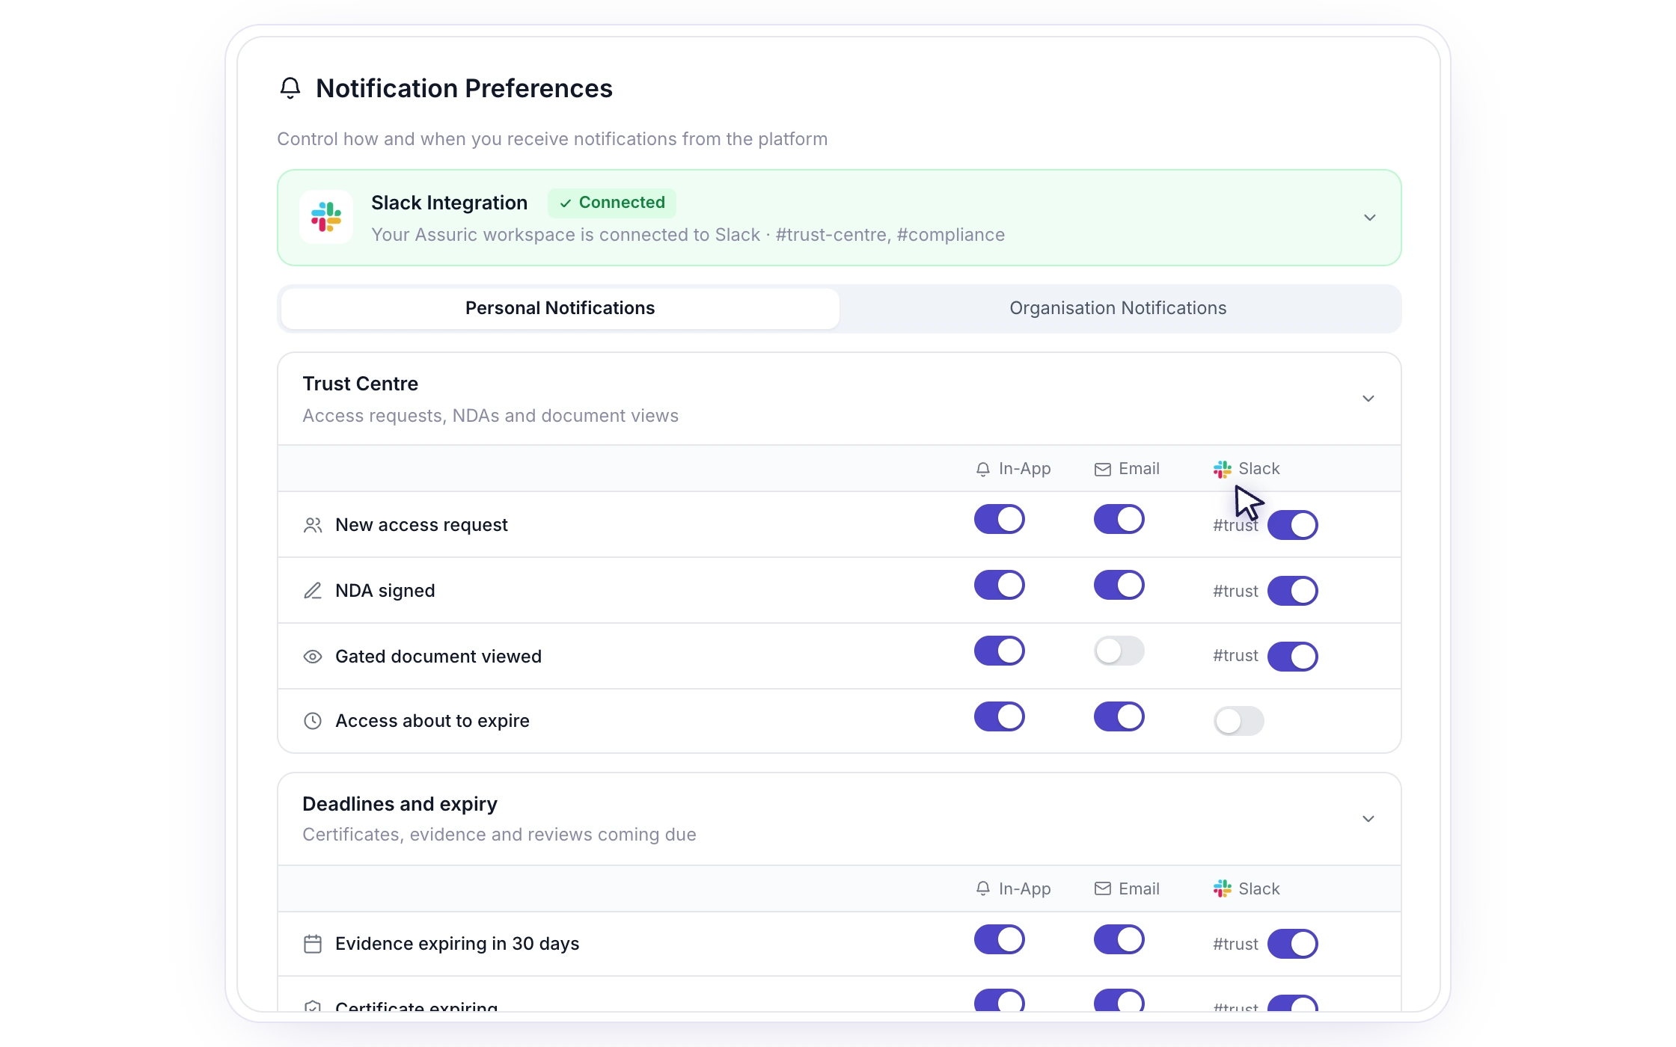Click the Email envelope icon in Deadlines header
This screenshot has width=1676, height=1047.
[1103, 888]
